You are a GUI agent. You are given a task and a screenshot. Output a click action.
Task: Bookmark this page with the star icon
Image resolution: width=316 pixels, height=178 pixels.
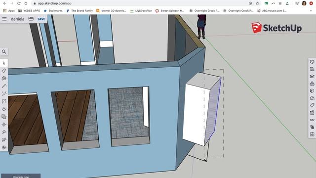pos(257,3)
